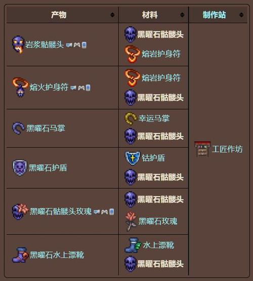
Task: Click the 岩浆骷髅头 item icon
Action: coord(18,45)
